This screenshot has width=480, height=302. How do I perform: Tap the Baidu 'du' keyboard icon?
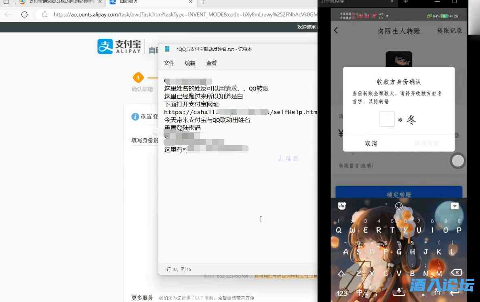(342, 206)
